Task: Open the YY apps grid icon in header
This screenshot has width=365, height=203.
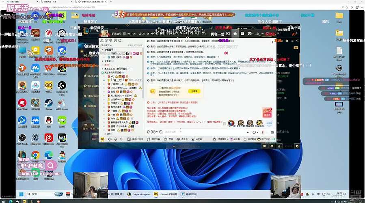Action: click(242, 34)
